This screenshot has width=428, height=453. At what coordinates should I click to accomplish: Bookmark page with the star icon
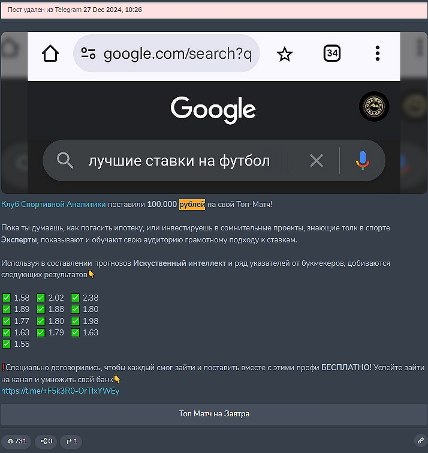click(x=285, y=54)
